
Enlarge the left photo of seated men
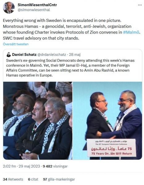tap(38, 121)
